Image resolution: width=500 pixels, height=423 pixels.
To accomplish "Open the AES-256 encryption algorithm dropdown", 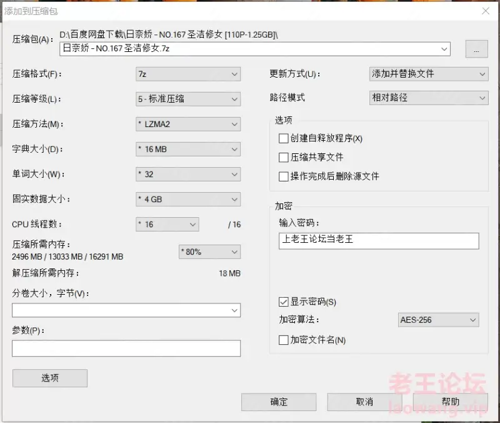I will [439, 320].
